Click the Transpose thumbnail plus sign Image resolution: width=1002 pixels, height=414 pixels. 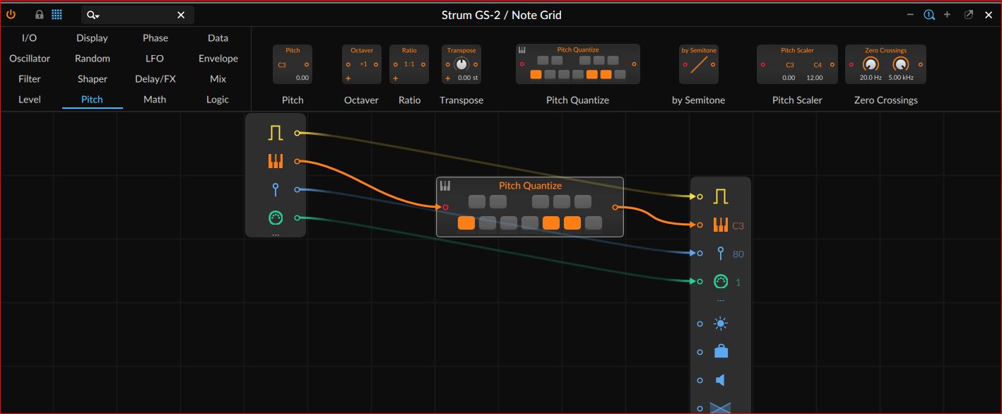(448, 78)
